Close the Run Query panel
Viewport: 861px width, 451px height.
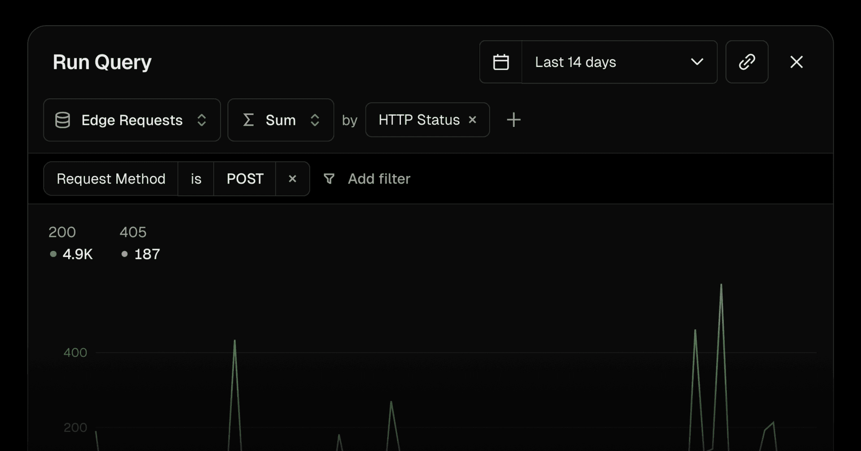[796, 62]
